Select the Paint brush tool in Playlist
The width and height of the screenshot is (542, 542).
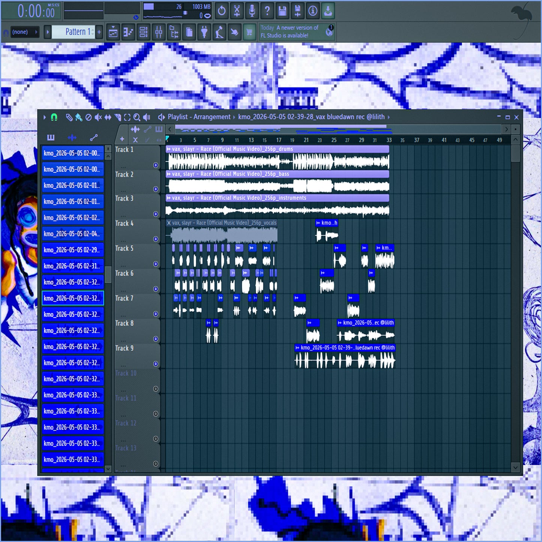[x=78, y=117]
